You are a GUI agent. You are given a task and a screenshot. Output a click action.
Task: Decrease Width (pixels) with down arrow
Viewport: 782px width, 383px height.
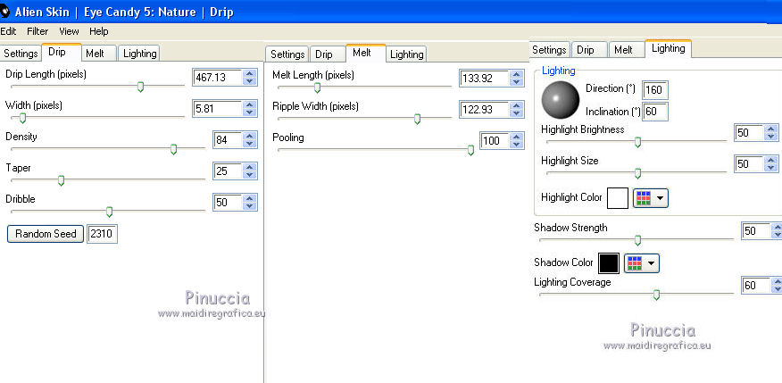tap(249, 112)
